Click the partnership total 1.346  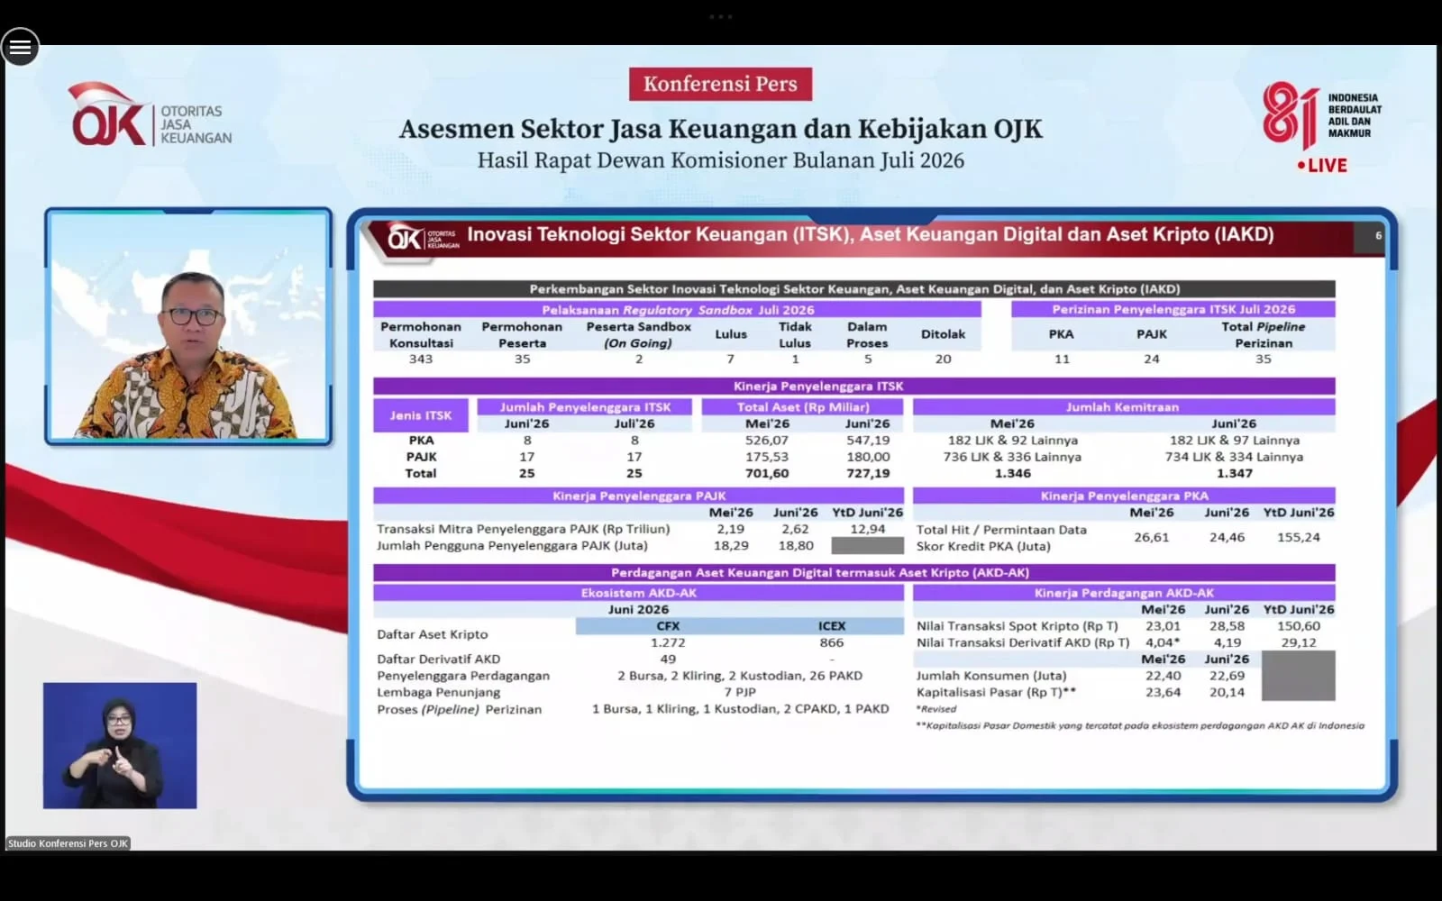[1013, 473]
